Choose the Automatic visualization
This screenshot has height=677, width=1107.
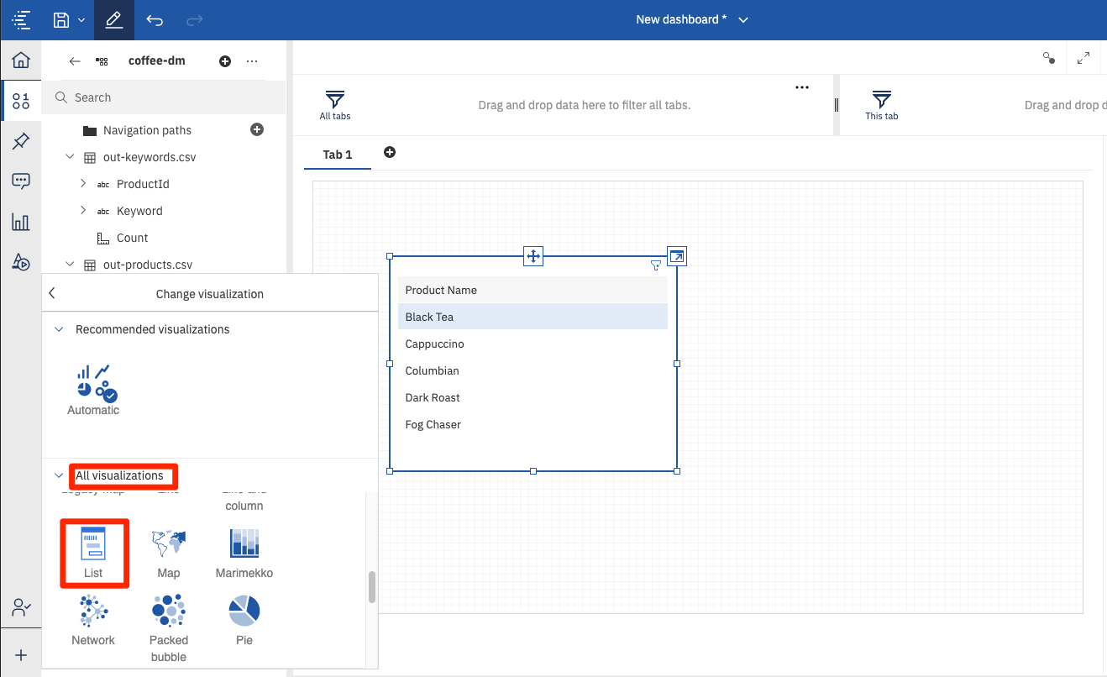(x=93, y=390)
